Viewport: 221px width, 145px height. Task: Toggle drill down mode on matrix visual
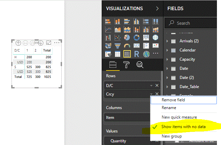(41, 43)
